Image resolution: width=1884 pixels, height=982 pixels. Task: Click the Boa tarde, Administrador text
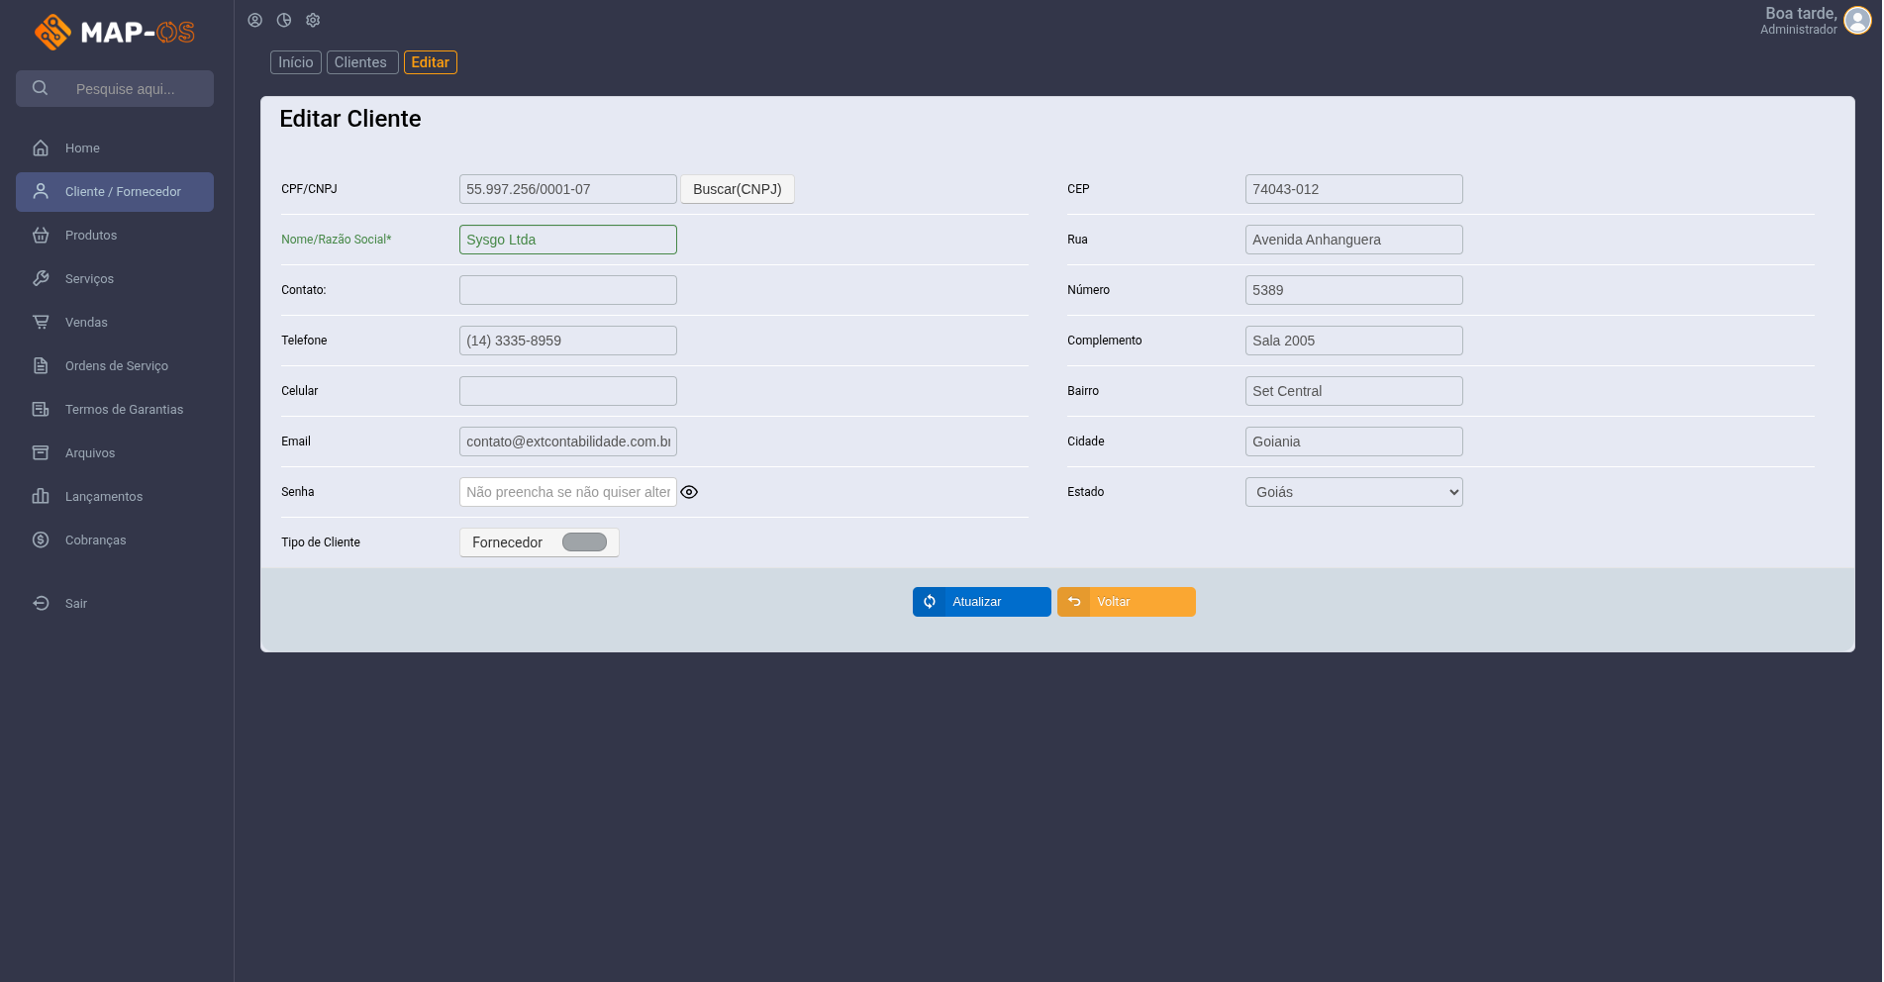pos(1799,21)
